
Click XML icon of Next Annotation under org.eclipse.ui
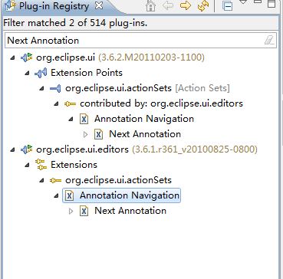point(99,134)
